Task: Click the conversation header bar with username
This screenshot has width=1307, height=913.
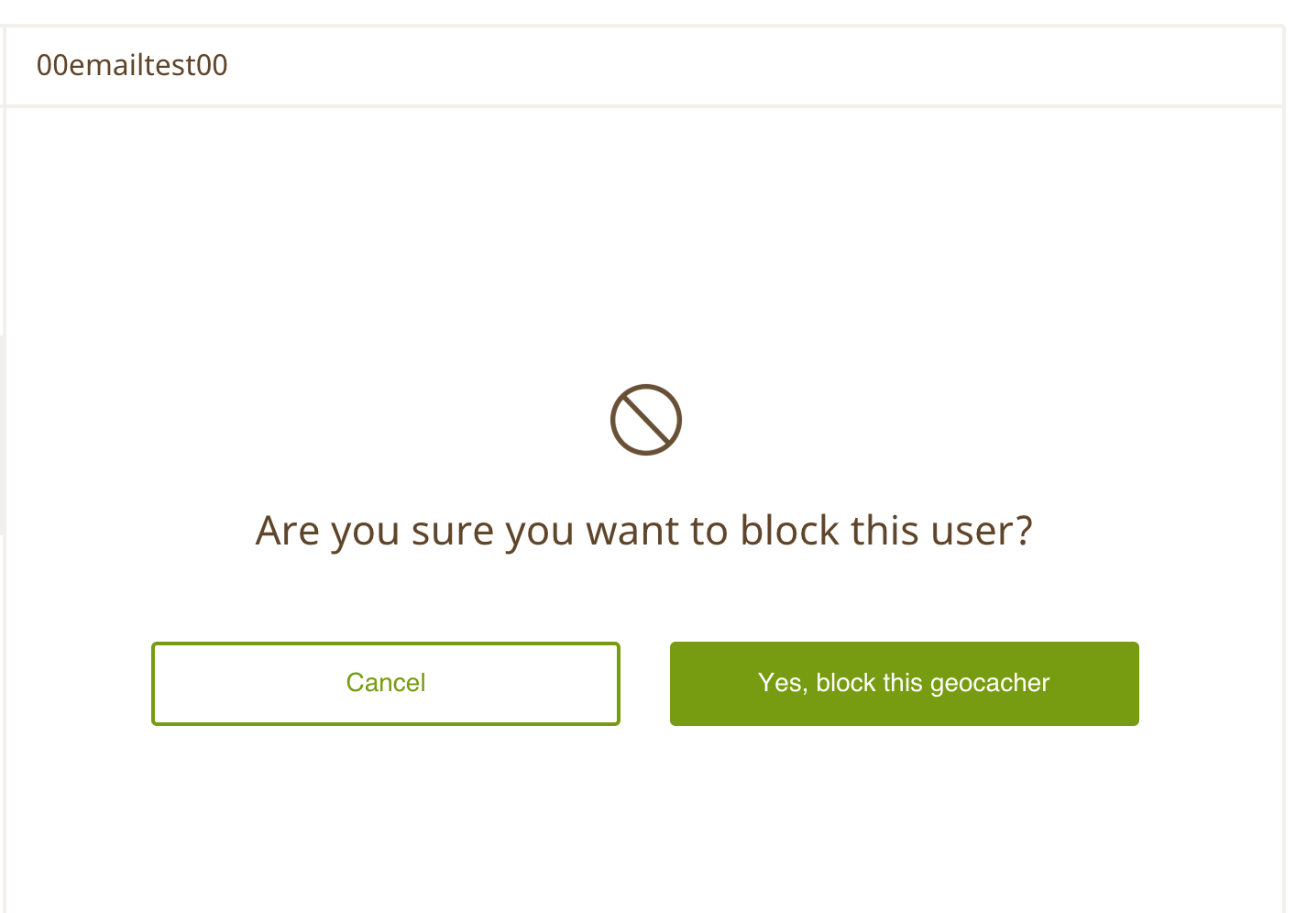Action: tap(642, 66)
